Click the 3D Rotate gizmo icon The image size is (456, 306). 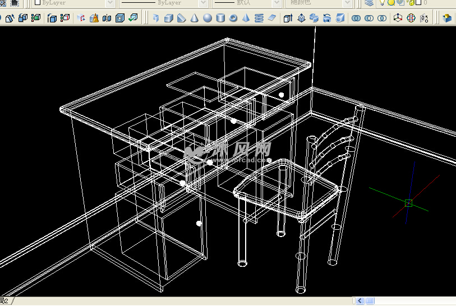click(x=411, y=18)
